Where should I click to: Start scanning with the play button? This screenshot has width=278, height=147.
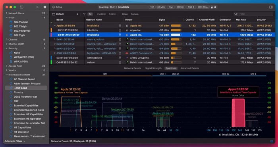coord(37,7)
